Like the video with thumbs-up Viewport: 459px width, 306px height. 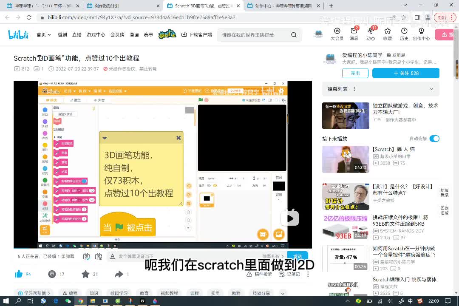[x=18, y=274]
